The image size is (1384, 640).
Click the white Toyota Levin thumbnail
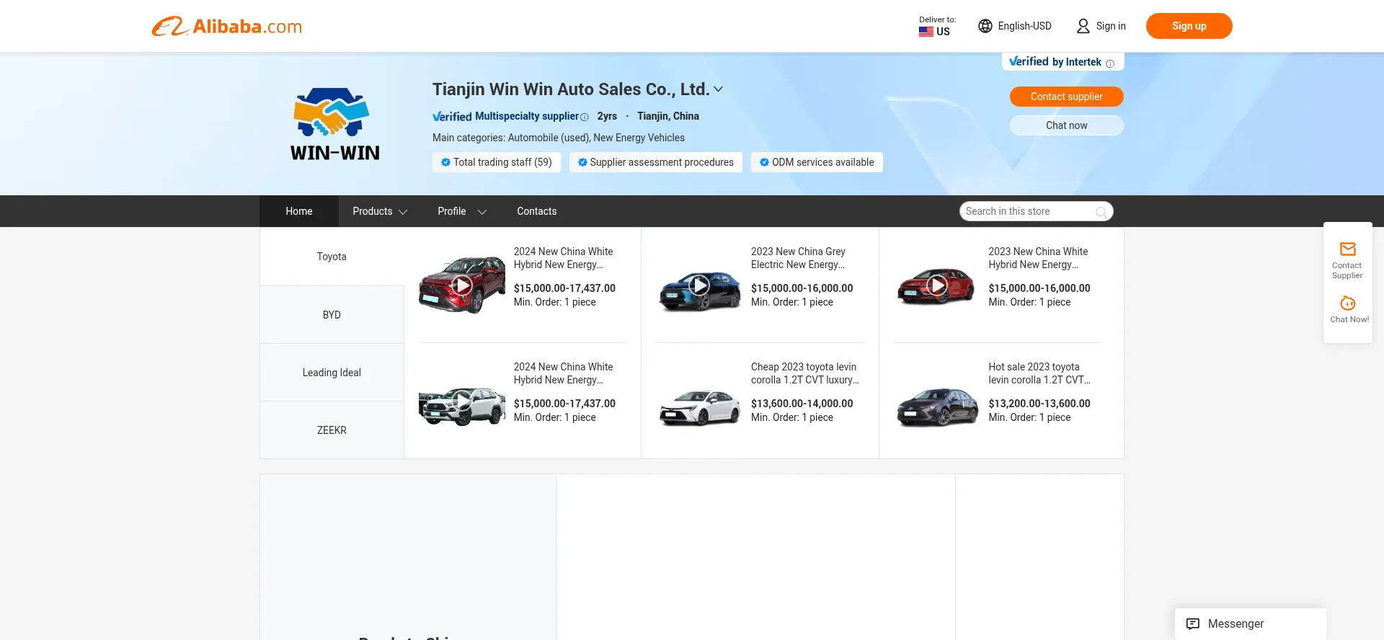pos(699,408)
